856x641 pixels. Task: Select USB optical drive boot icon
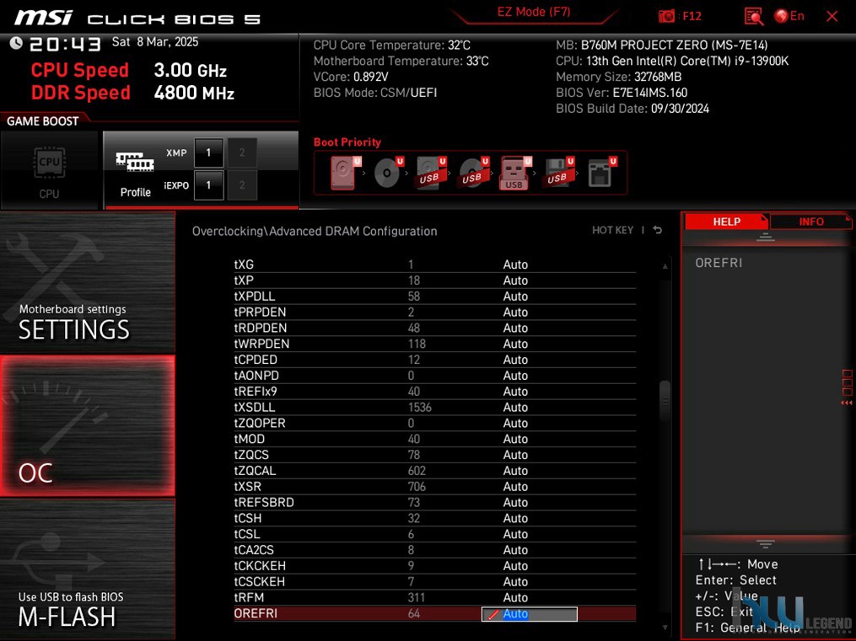click(473, 172)
